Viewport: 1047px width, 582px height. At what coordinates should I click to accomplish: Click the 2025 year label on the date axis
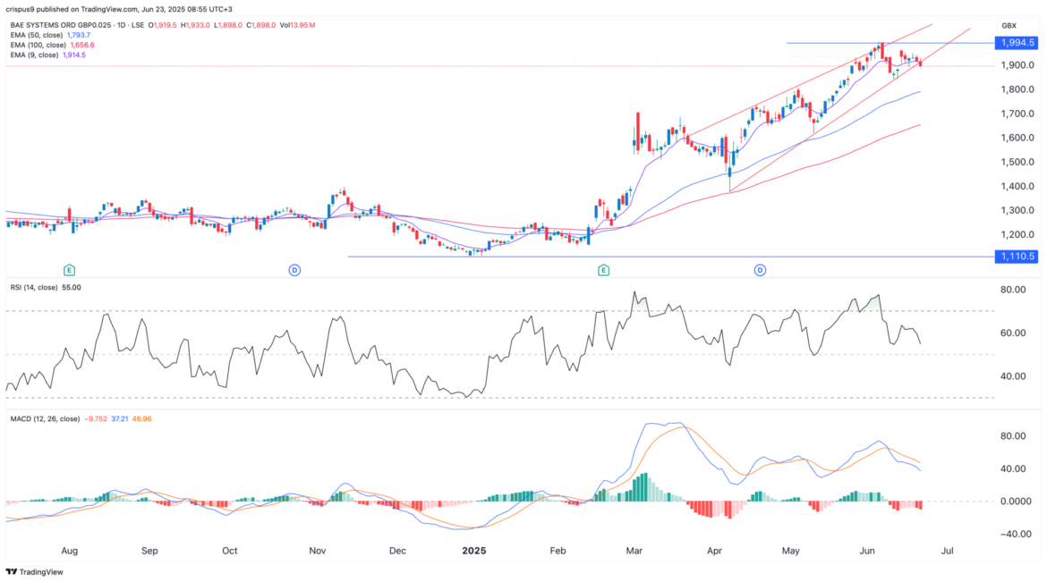(472, 551)
